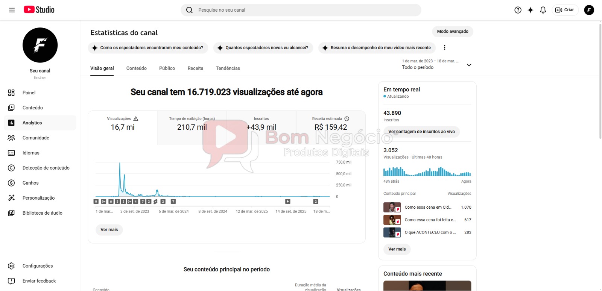Click the Conteúdo mais recente video thumbnail
This screenshot has height=291, width=602.
point(427,286)
